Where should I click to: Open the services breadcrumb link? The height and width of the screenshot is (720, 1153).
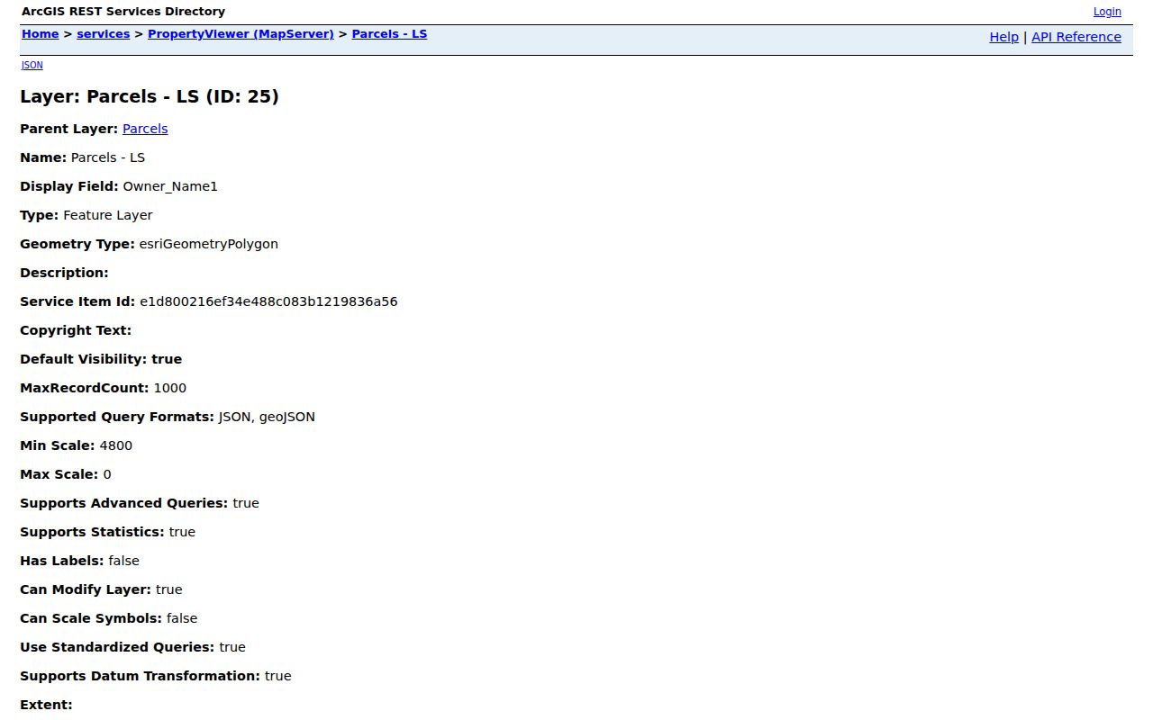pos(104,34)
